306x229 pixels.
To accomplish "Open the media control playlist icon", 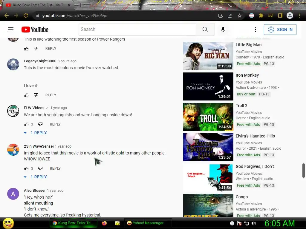I will click(271, 16).
